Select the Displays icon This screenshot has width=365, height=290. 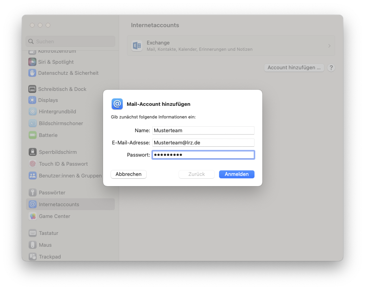tap(32, 100)
